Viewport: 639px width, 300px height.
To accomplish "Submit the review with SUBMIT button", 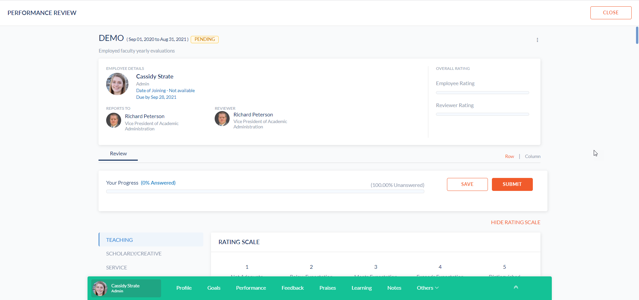I will [x=512, y=184].
